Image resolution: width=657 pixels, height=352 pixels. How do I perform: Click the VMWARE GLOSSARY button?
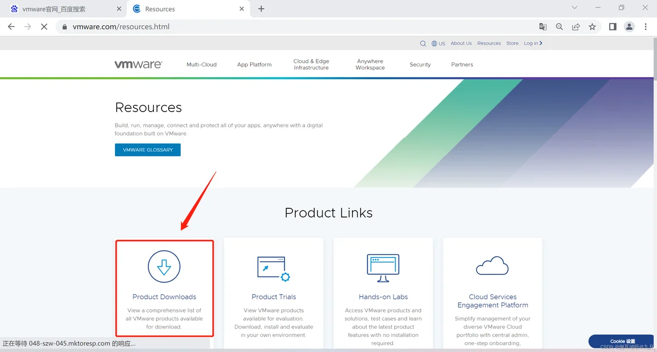pyautogui.click(x=148, y=150)
